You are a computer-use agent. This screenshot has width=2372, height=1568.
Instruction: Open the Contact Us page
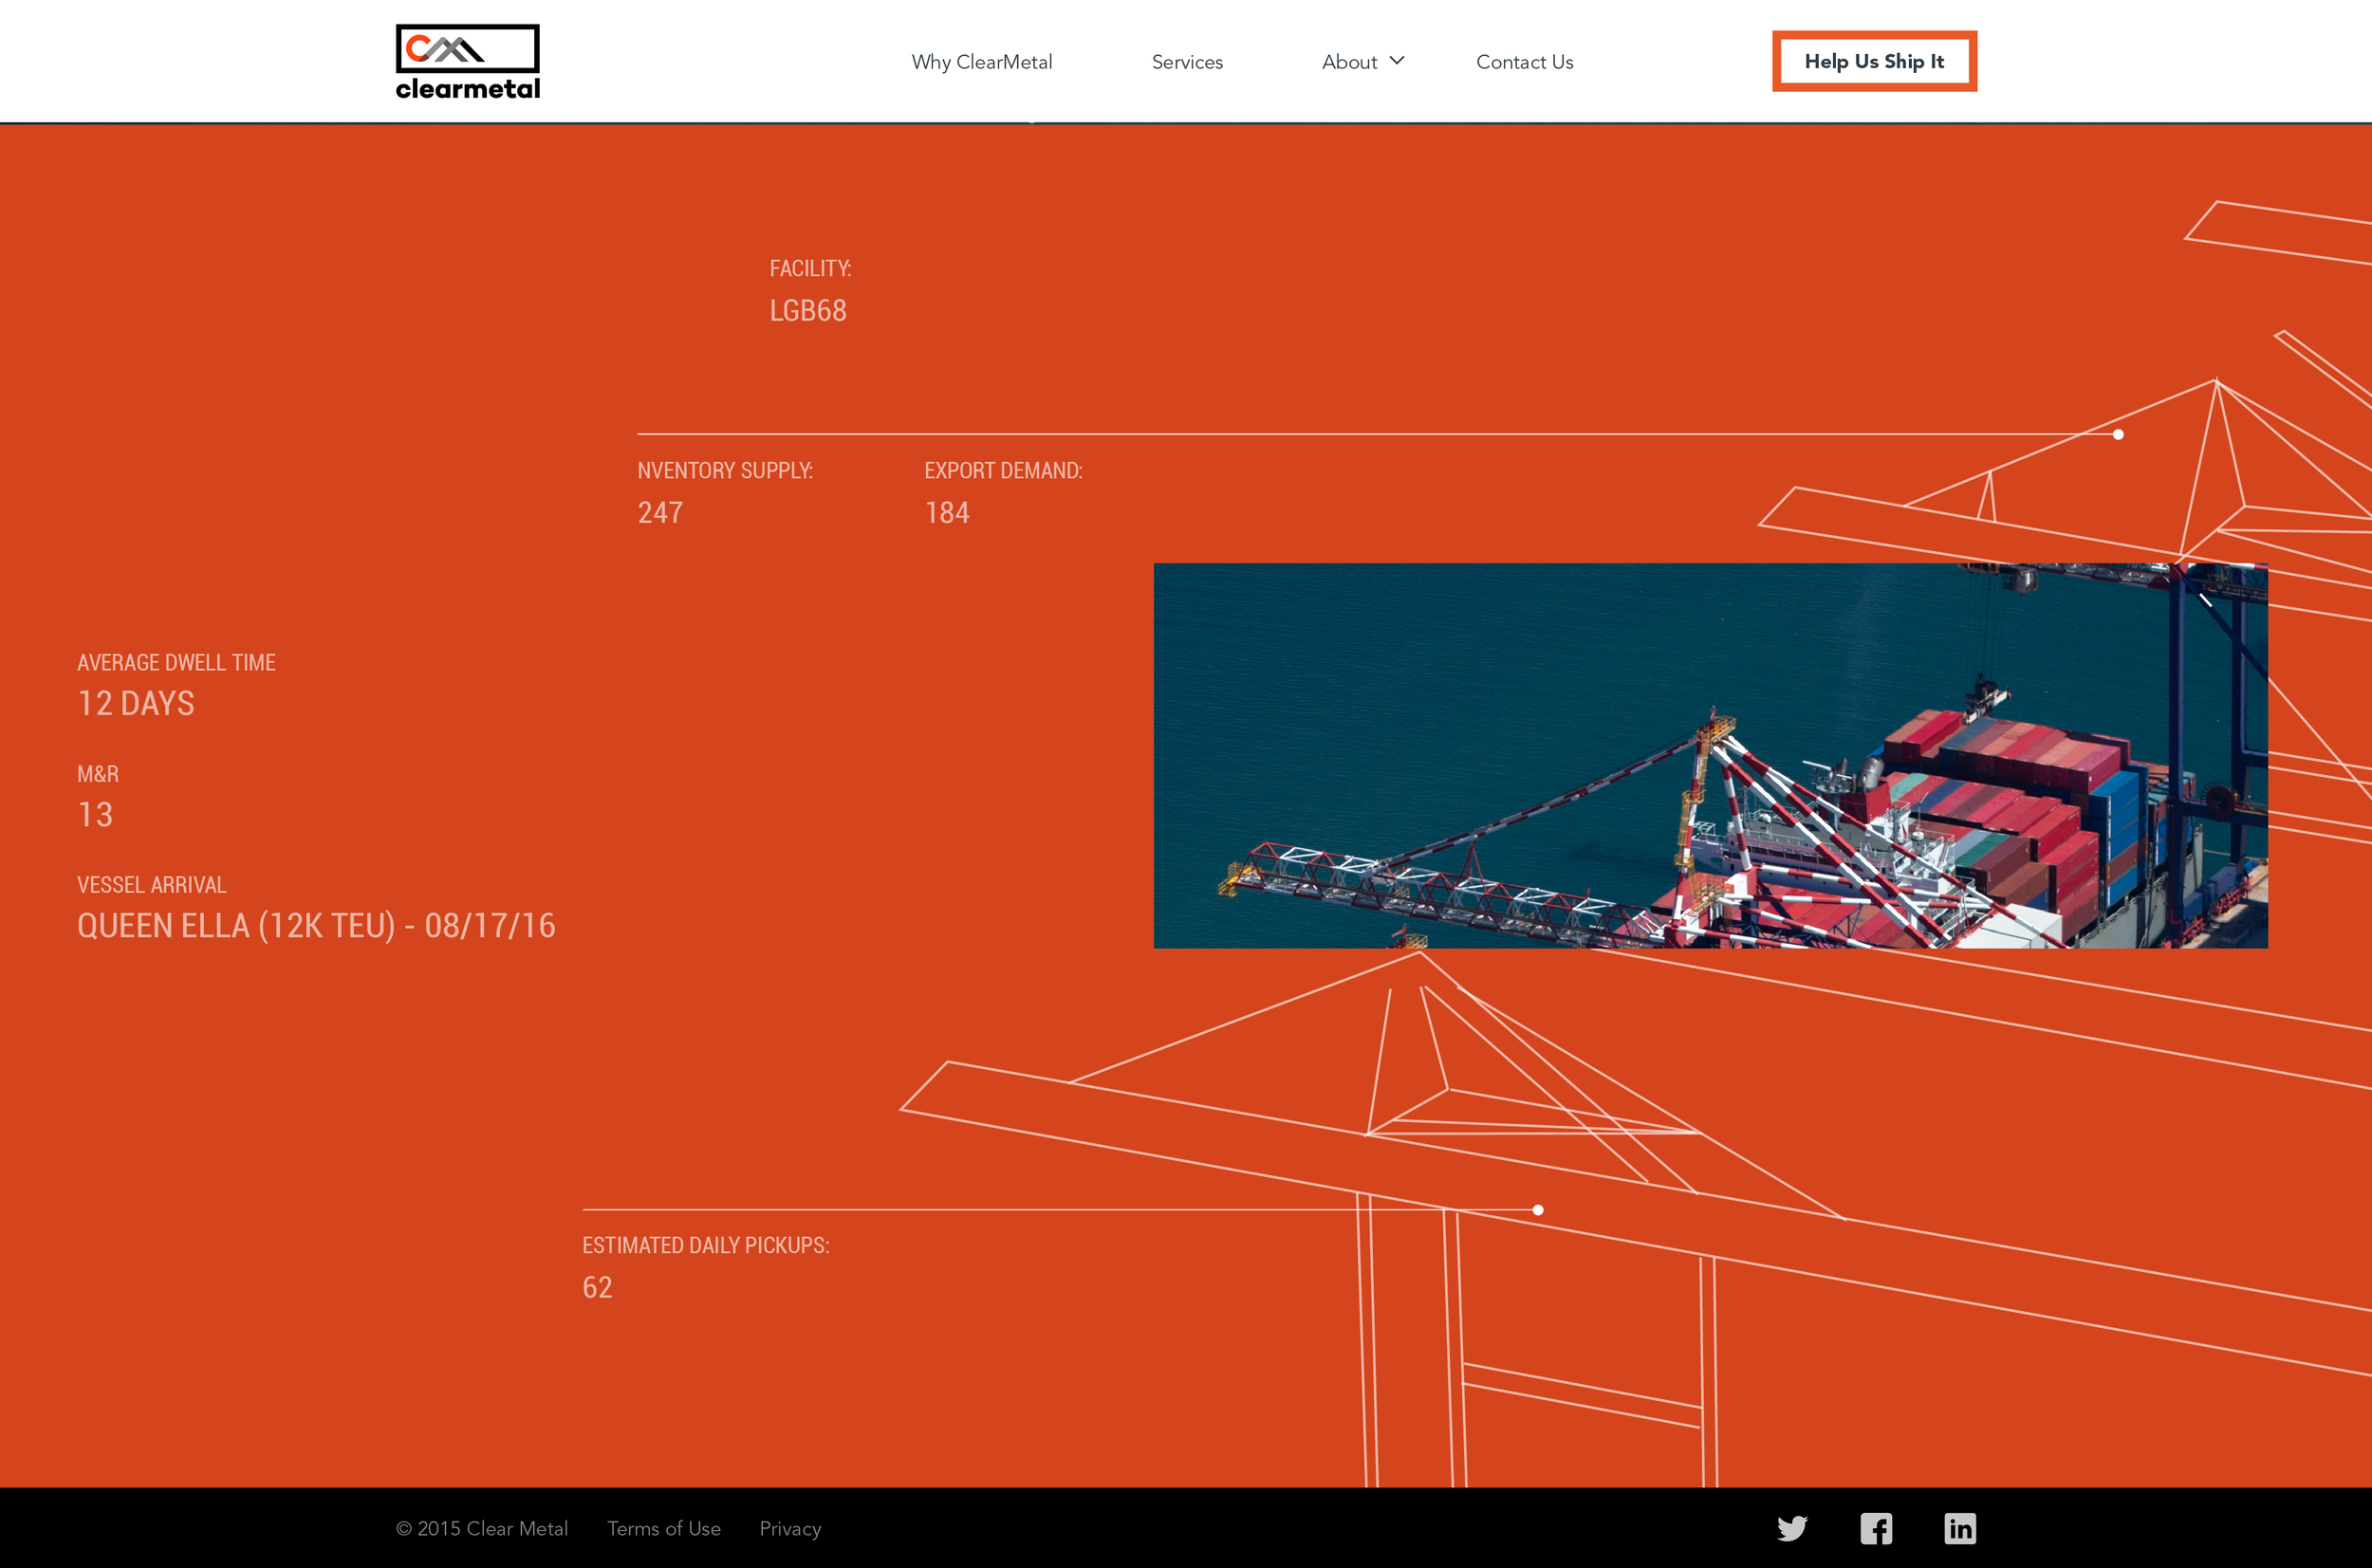1524,62
